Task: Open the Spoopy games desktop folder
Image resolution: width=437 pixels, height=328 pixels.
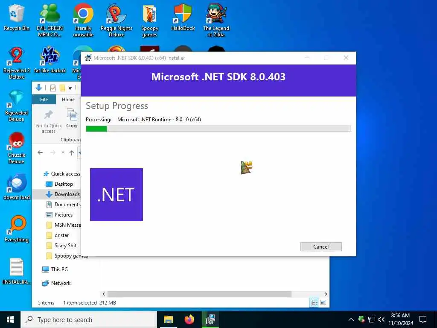Action: [150, 20]
